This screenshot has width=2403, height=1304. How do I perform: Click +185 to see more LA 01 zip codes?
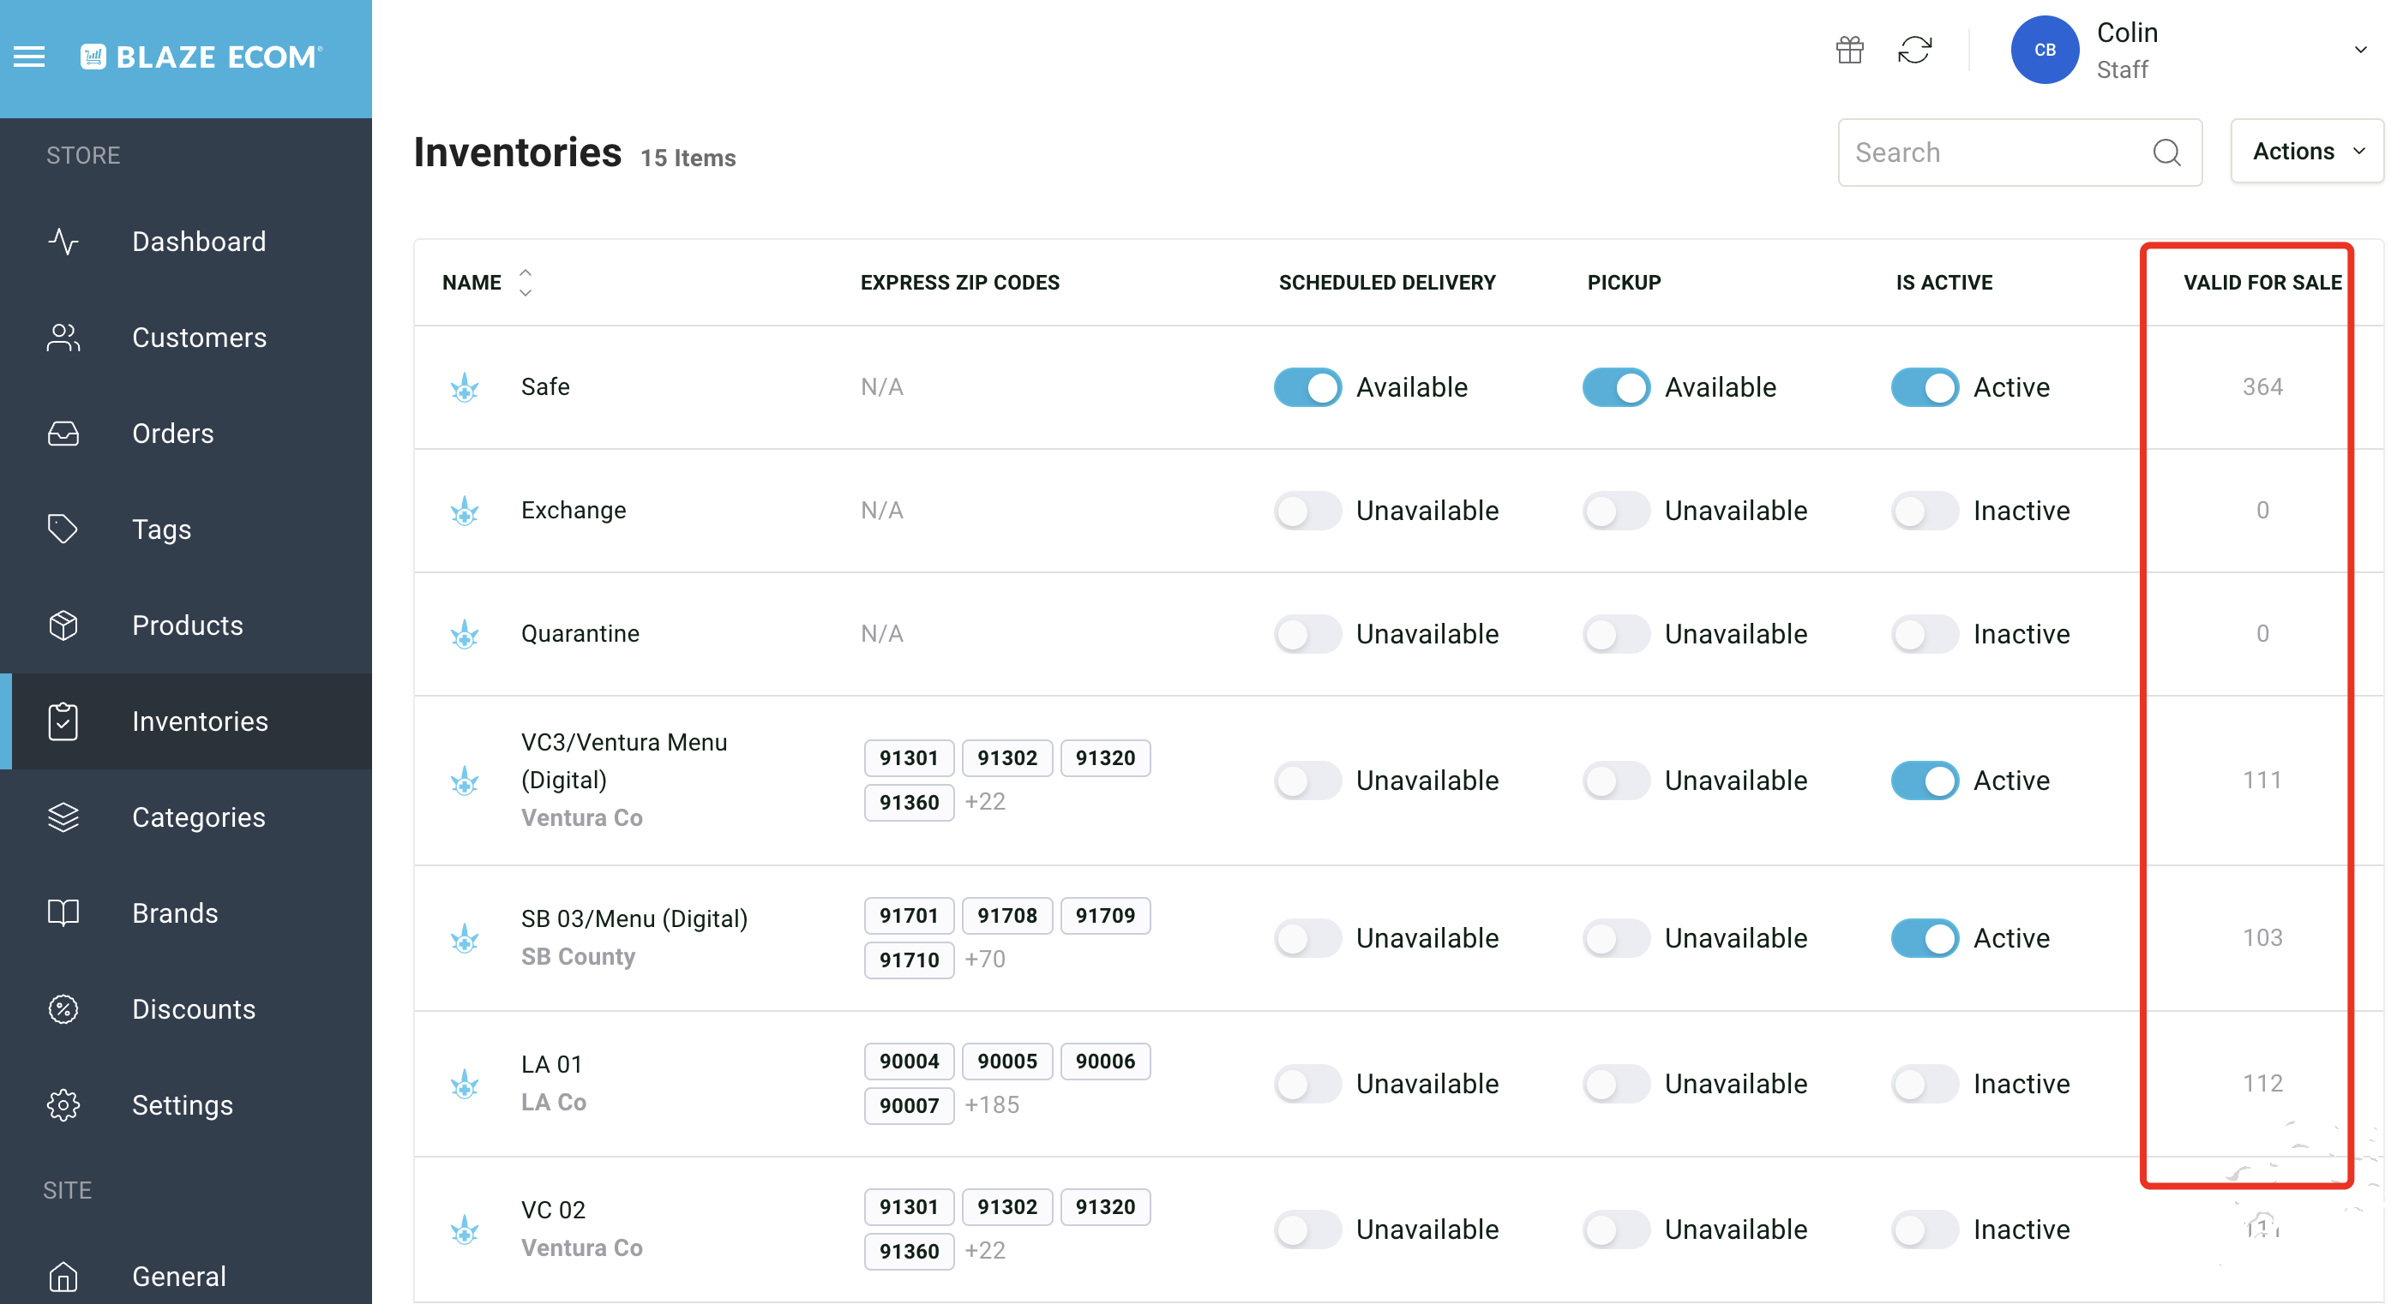tap(992, 1105)
